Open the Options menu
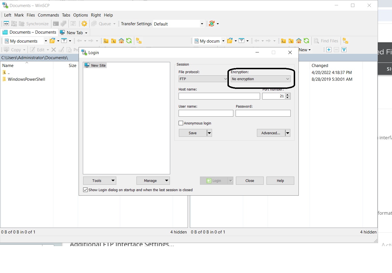 point(81,15)
